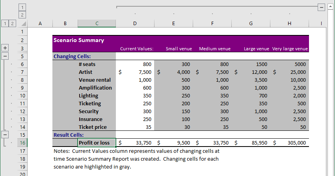335x176 pixels.
Task: Click the 12,000 Artist value
Action: point(259,72)
